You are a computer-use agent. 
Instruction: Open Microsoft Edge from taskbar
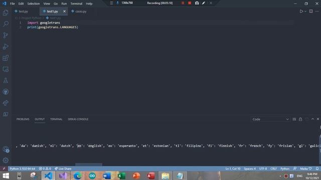(77, 175)
